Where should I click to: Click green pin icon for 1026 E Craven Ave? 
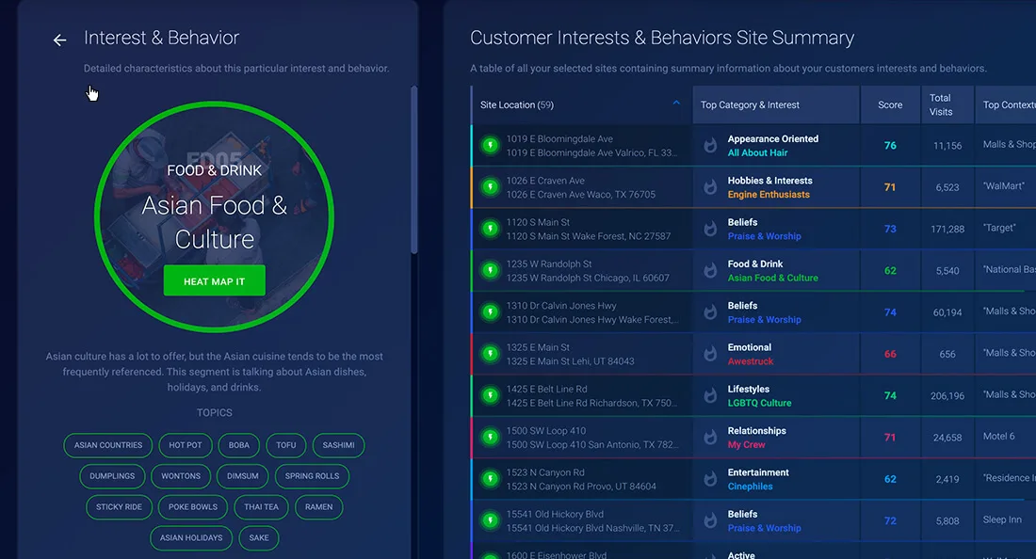click(491, 186)
